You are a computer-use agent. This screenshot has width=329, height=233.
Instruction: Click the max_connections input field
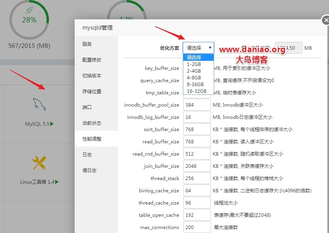(197, 227)
